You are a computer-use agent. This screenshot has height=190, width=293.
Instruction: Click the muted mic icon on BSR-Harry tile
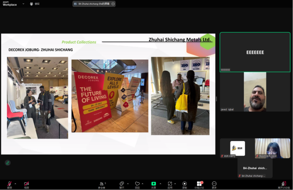[x=222, y=156]
